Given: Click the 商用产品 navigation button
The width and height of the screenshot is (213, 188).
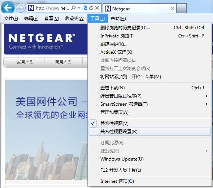Looking at the screenshot, I should [63, 62].
